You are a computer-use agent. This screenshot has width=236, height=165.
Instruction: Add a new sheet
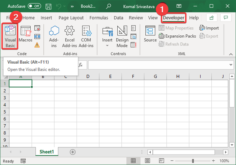coord(72,152)
